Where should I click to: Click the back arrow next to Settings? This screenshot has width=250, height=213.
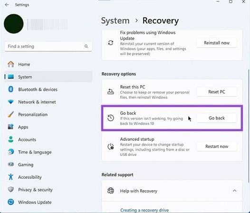tap(7, 5)
